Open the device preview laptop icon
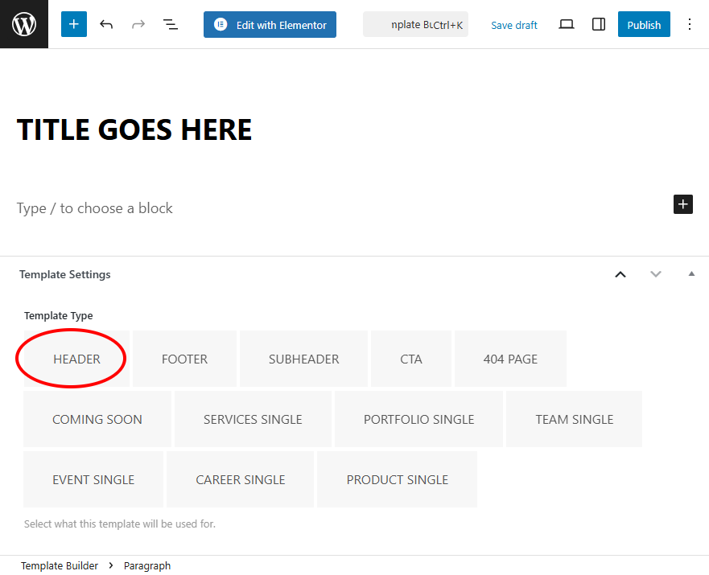 567,24
